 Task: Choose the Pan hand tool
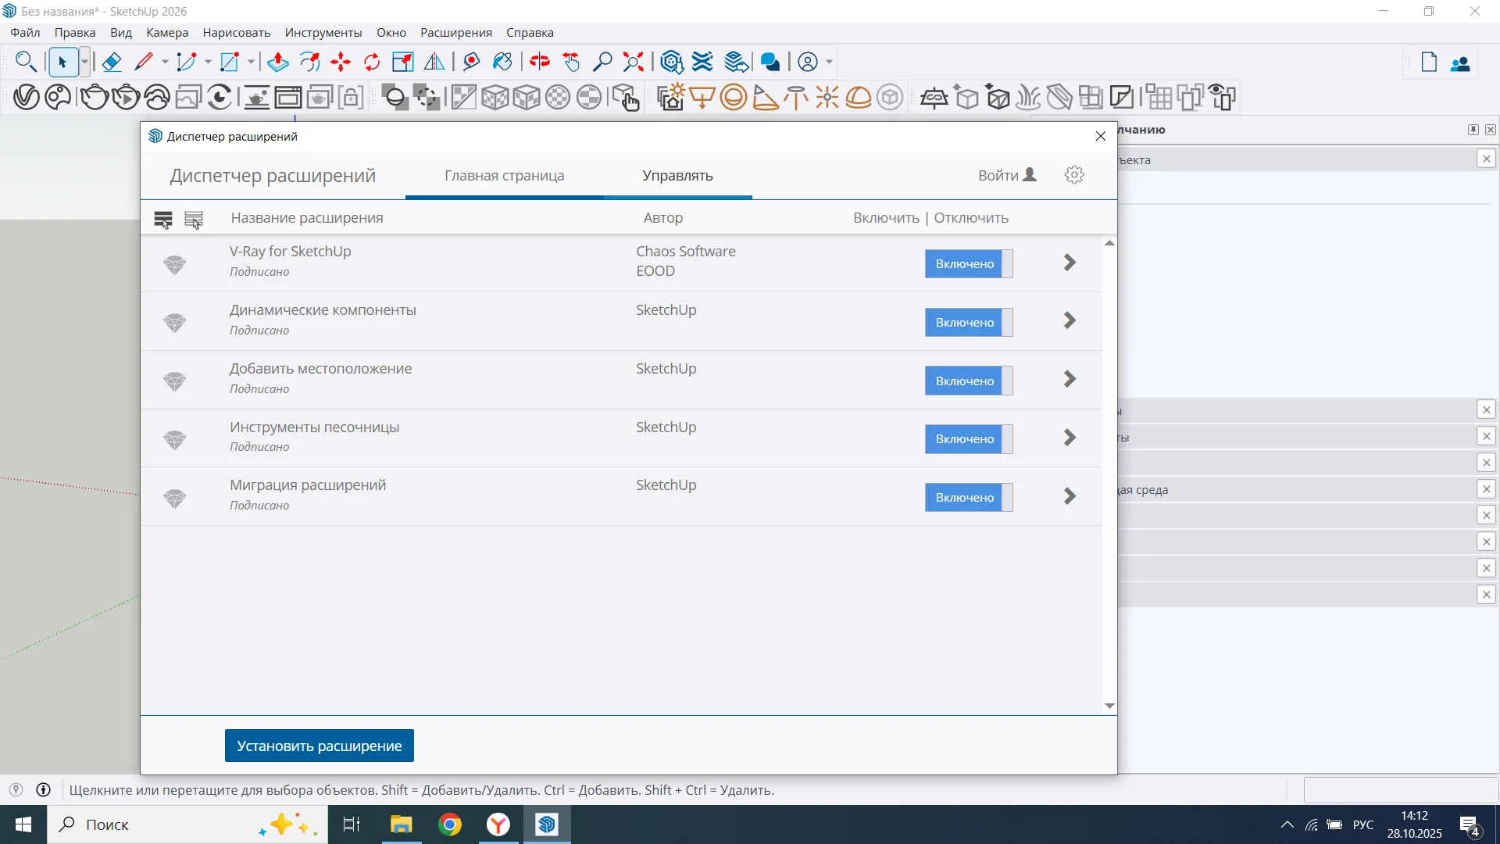click(571, 62)
